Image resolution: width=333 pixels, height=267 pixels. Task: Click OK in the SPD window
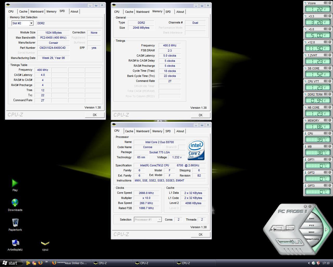click(95, 115)
